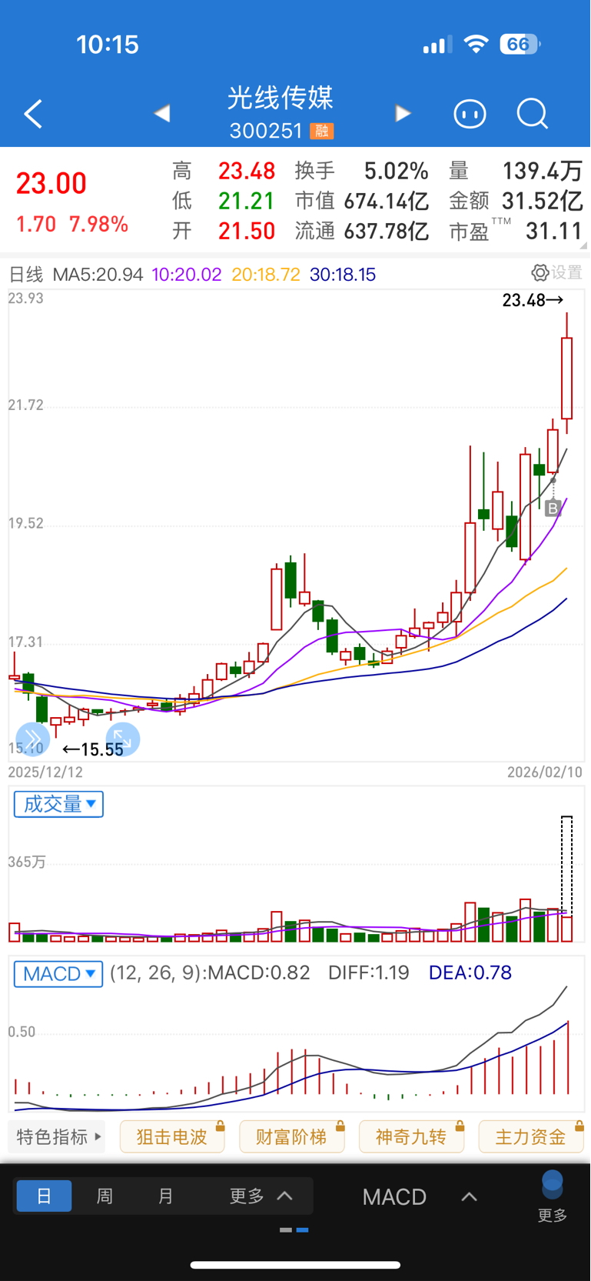Open 主力资金 indicator
The image size is (591, 1281).
[x=531, y=1136]
